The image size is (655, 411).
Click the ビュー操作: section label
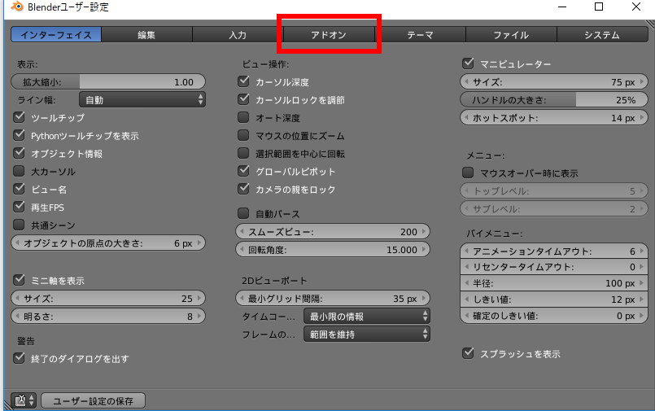pos(266,64)
